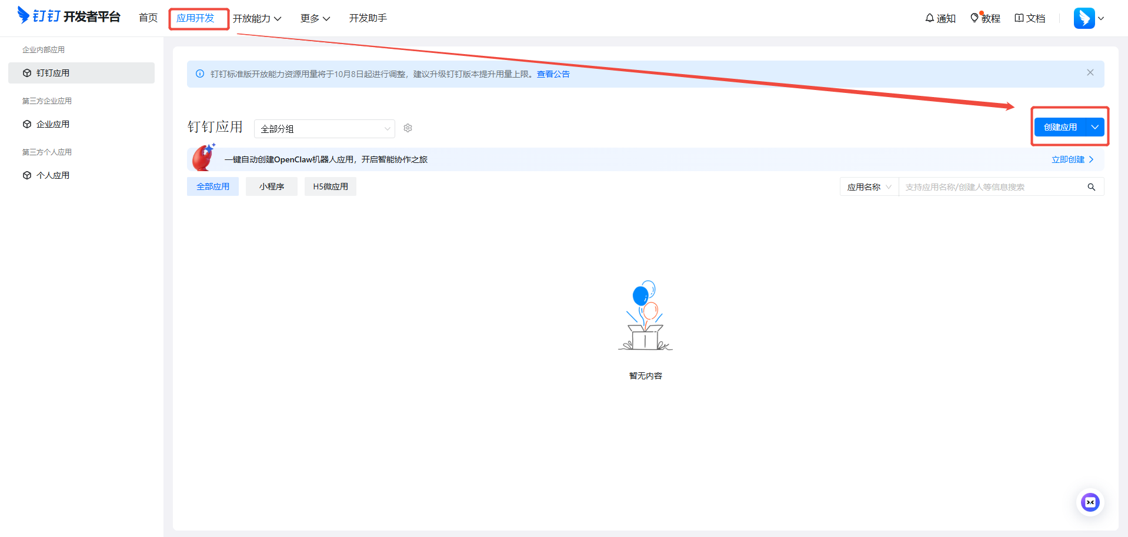Click the OpenClaw lobster robot icon

pos(203,158)
